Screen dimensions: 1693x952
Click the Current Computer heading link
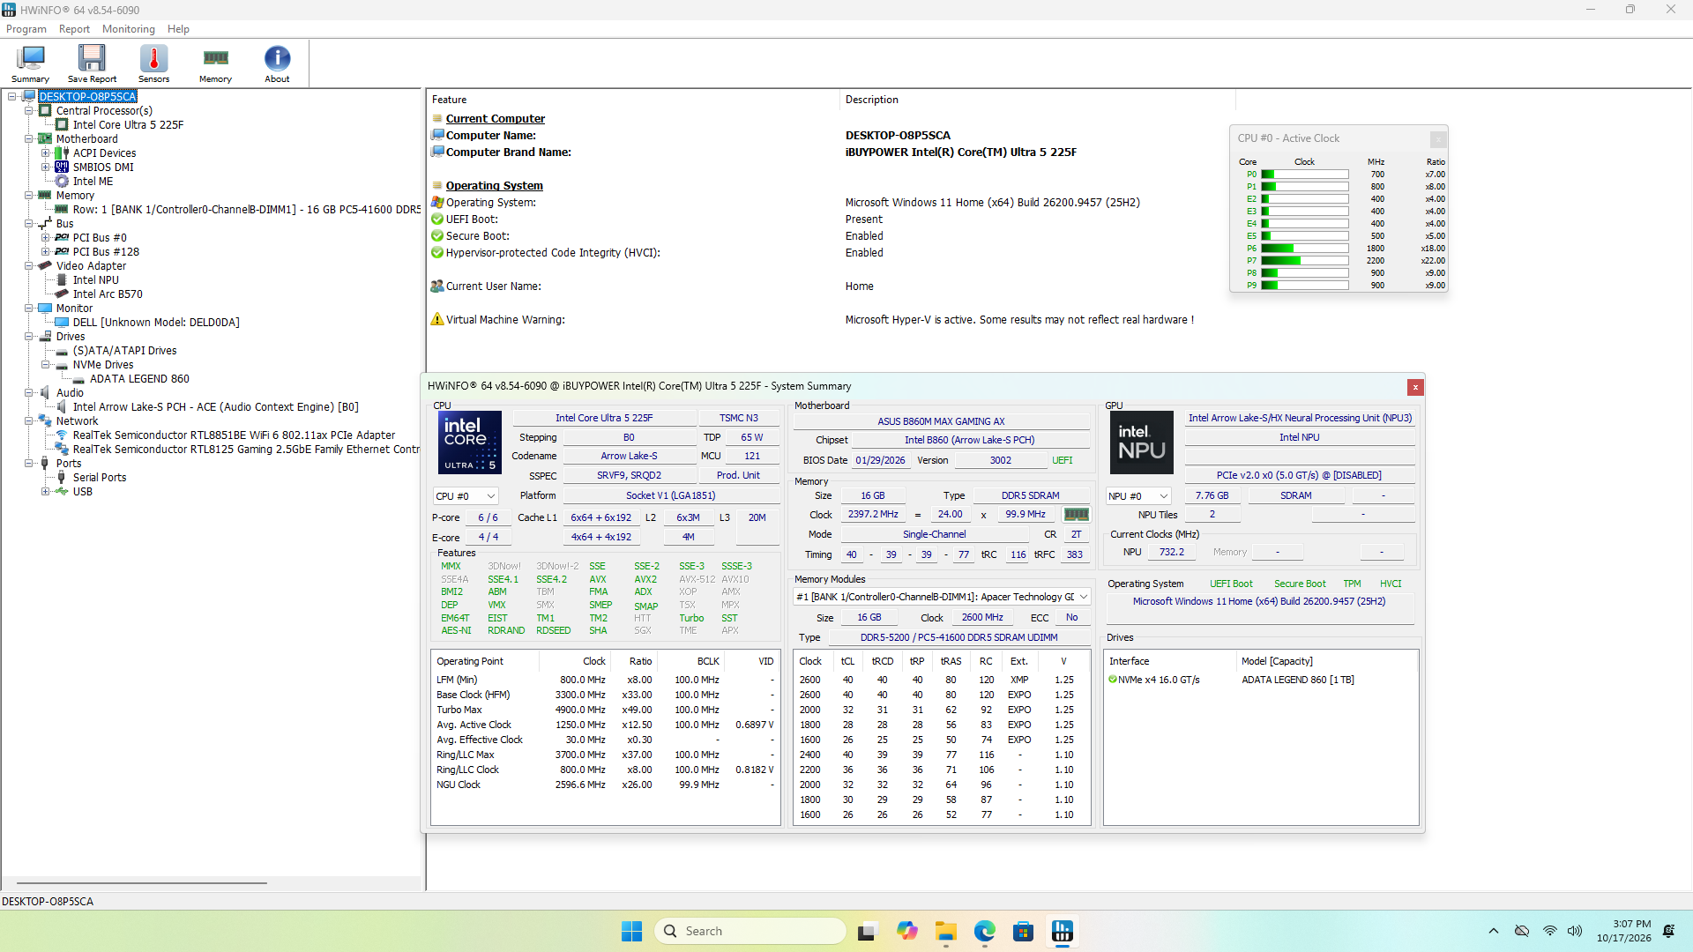tap(495, 119)
